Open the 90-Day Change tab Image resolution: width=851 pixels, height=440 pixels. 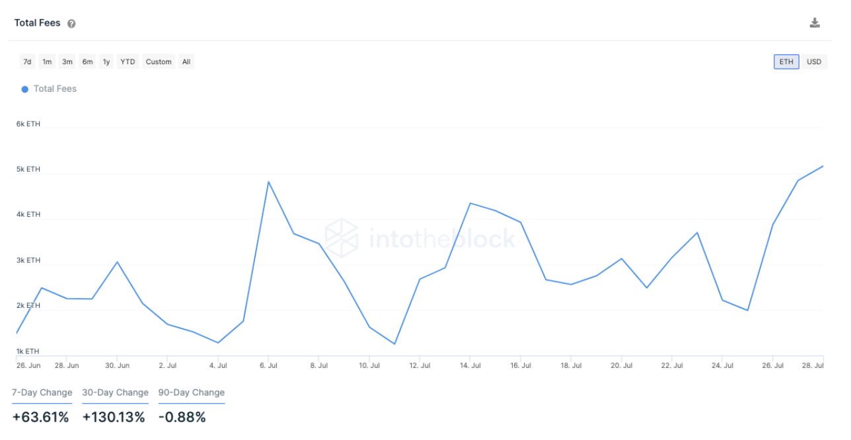pyautogui.click(x=192, y=393)
